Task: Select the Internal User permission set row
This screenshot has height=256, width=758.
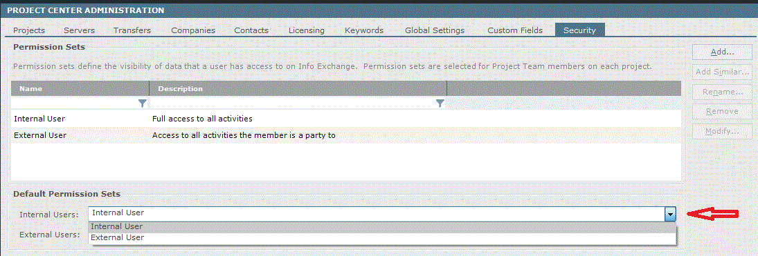Action: point(346,119)
